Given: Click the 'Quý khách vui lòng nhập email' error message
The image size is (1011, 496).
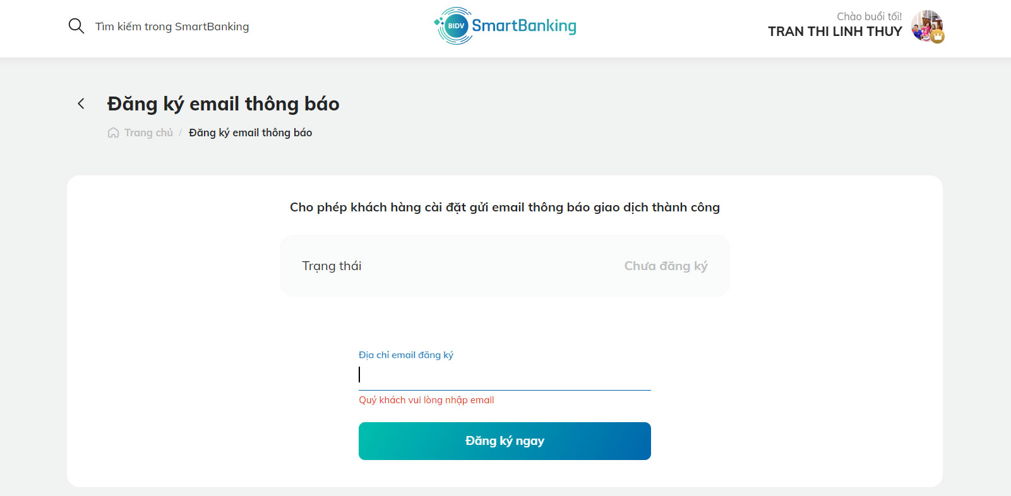Looking at the screenshot, I should pyautogui.click(x=426, y=400).
